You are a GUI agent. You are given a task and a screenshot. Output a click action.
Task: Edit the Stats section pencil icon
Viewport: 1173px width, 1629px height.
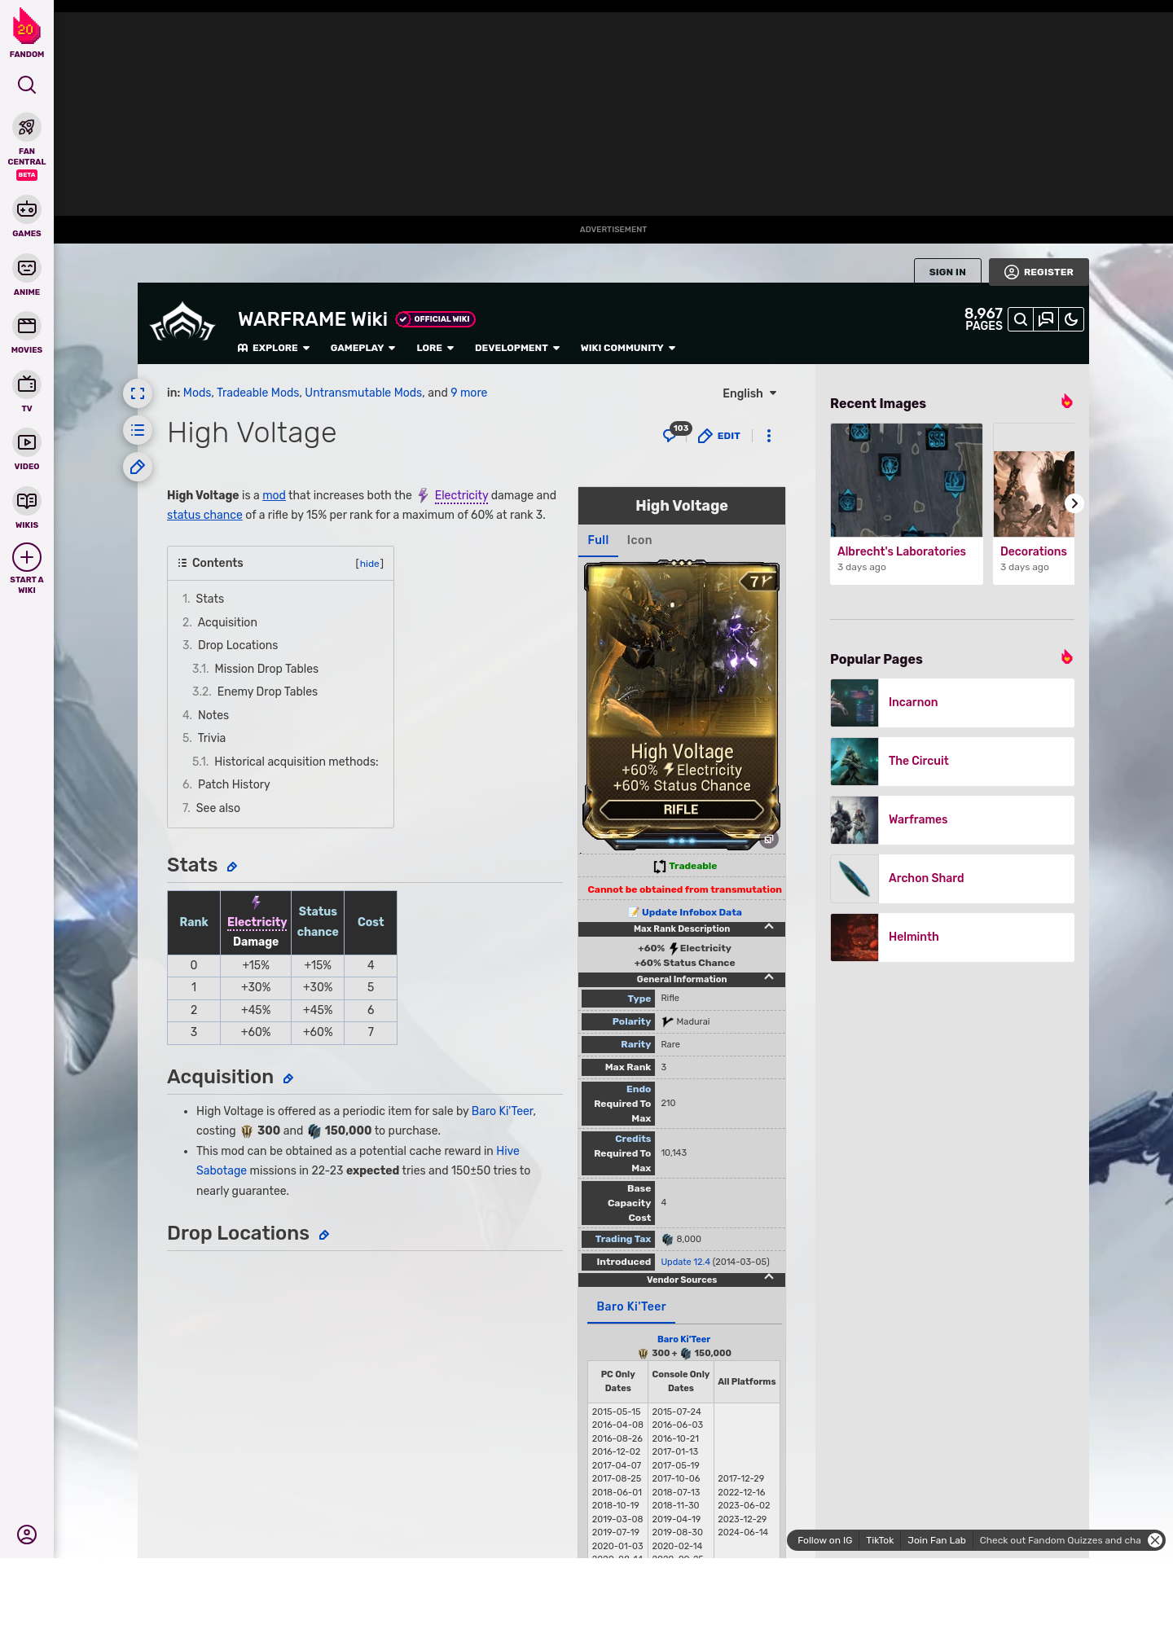tap(232, 867)
